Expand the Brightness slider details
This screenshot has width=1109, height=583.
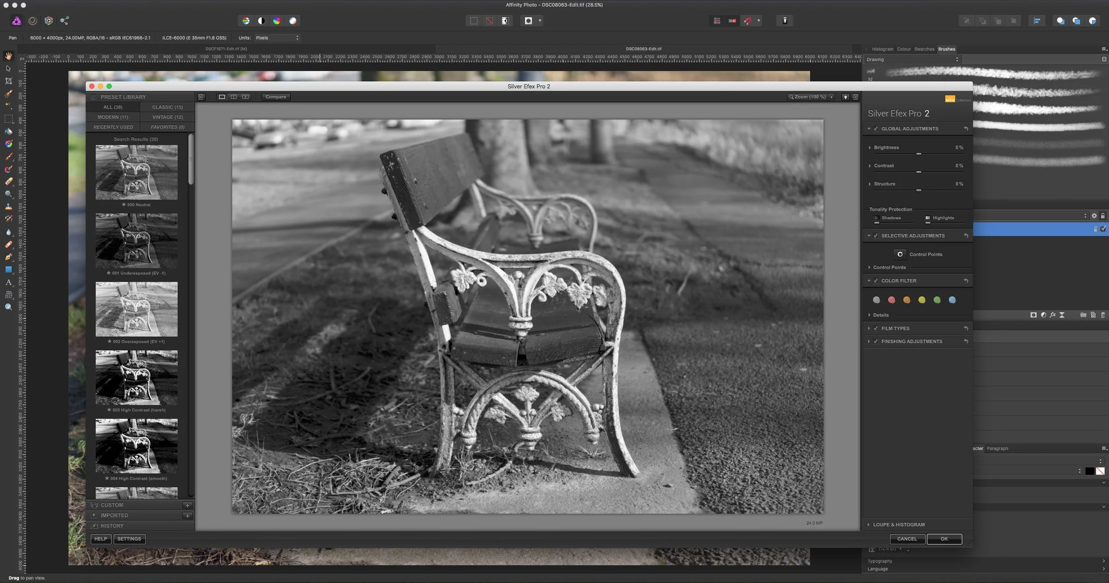[x=869, y=147]
